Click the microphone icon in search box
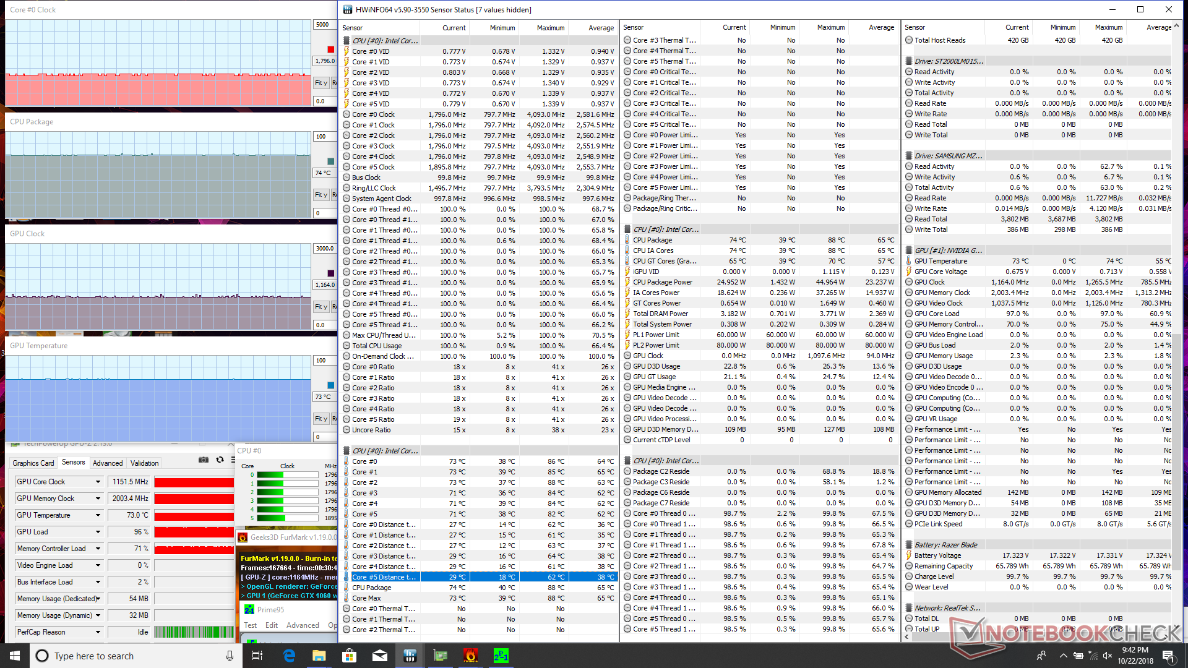 [x=230, y=656]
